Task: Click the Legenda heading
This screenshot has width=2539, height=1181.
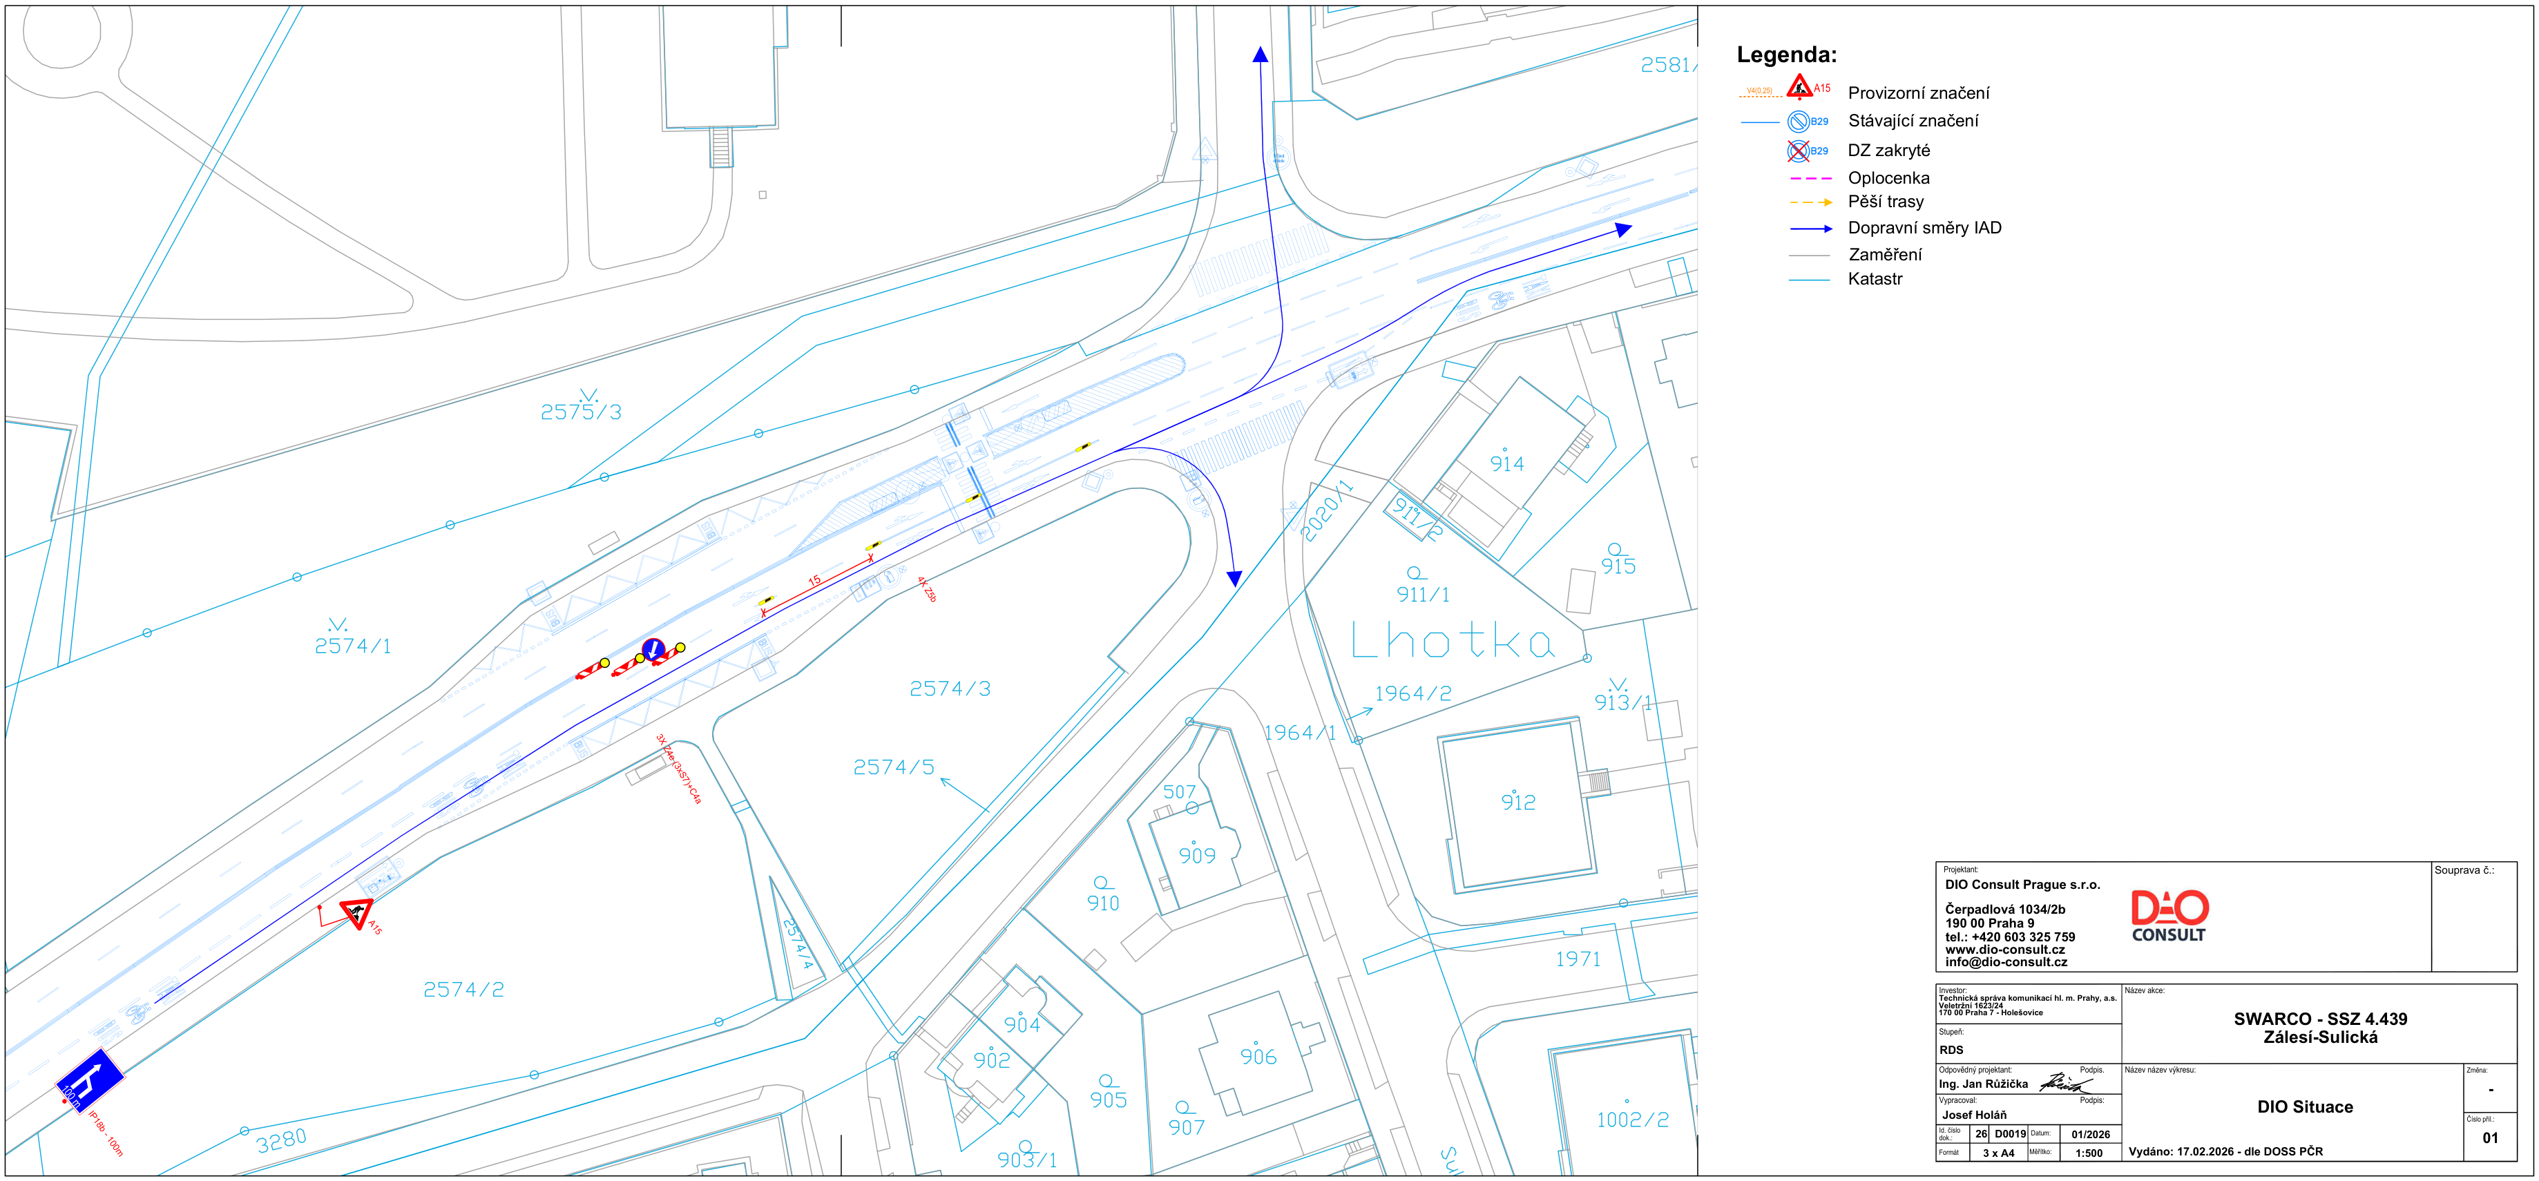Action: [x=1786, y=55]
